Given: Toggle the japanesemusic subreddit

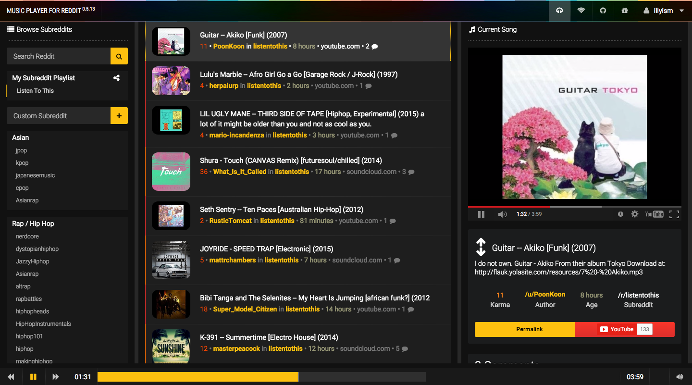Looking at the screenshot, I should coord(35,175).
